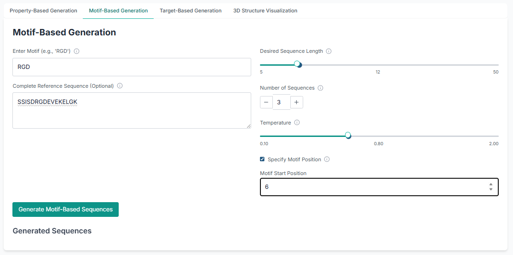
Task: Increment Motif Start Position using up arrow
Action: click(x=490, y=184)
